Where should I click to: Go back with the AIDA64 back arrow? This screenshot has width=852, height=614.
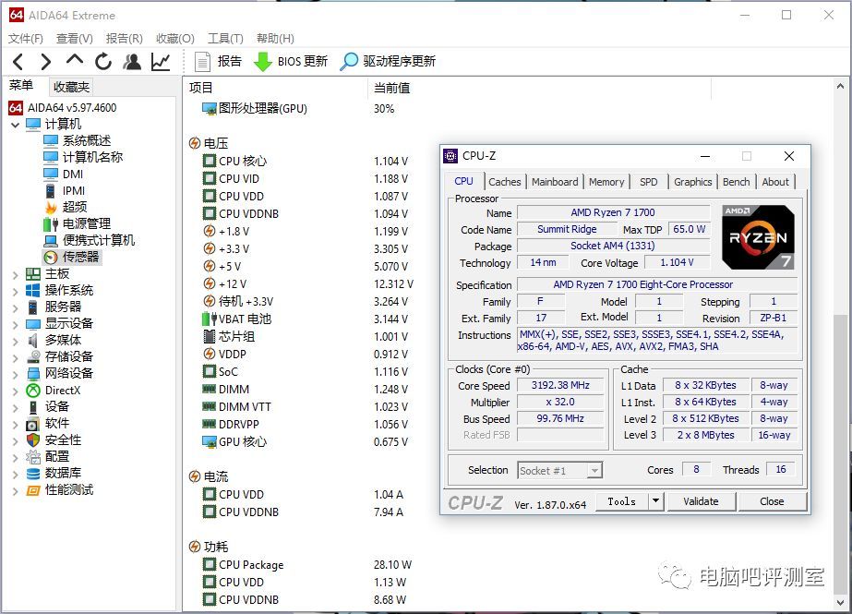18,61
